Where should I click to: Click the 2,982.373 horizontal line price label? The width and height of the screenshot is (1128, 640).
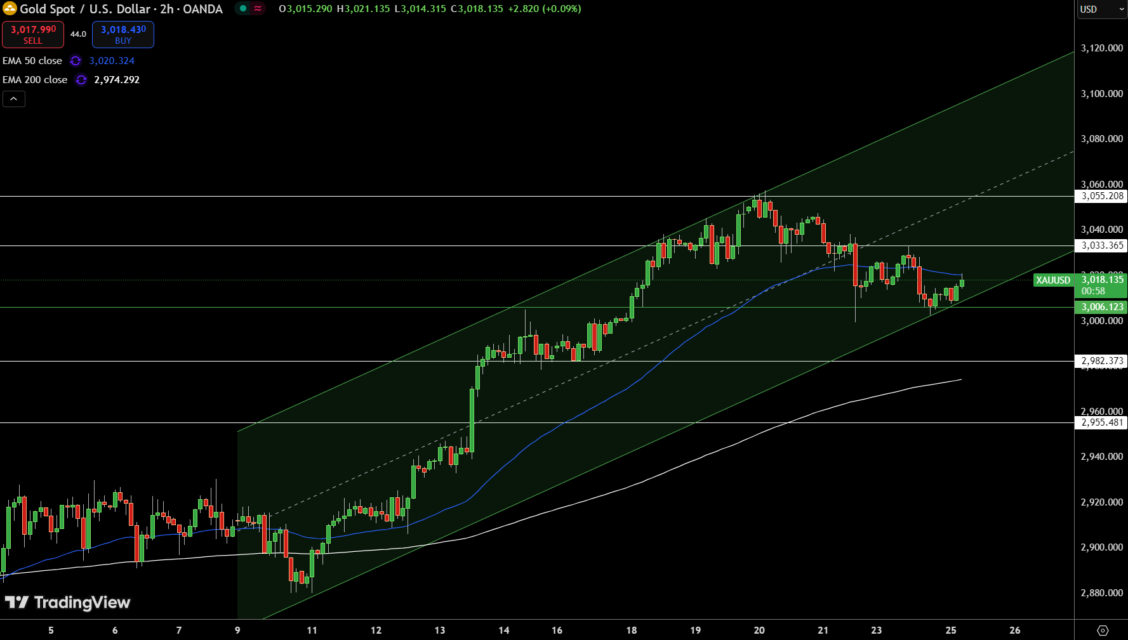coord(1101,361)
